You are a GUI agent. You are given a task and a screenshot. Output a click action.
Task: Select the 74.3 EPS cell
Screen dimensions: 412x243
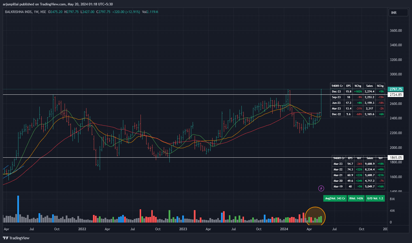coord(350,169)
